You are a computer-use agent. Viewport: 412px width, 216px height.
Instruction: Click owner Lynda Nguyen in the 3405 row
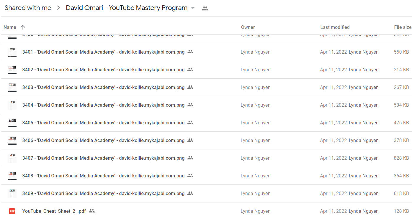coord(256,123)
